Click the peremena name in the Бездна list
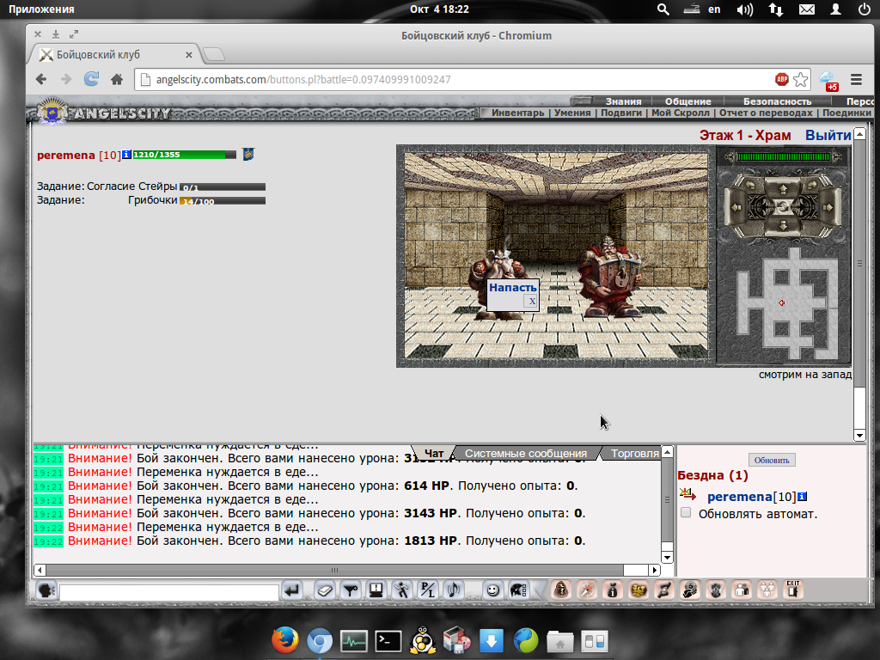This screenshot has width=880, height=660. 740,497
